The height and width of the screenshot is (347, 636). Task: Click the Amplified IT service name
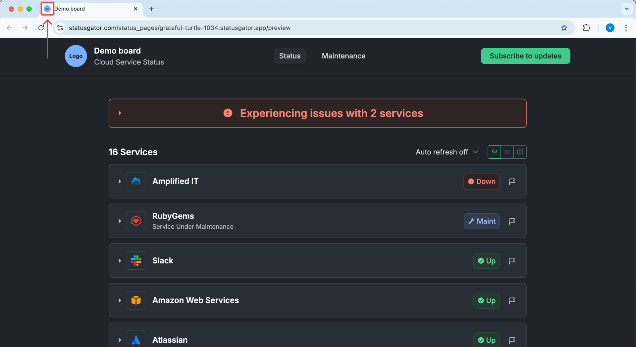176,181
